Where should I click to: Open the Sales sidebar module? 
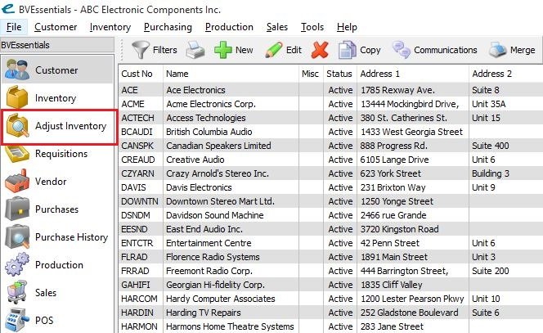(57, 292)
